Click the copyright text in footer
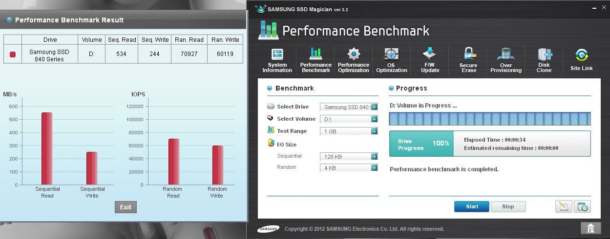The image size is (610, 239). click(x=364, y=229)
